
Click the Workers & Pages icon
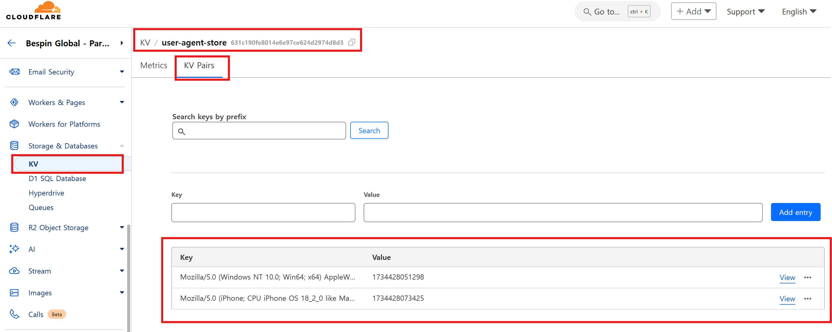pos(14,102)
